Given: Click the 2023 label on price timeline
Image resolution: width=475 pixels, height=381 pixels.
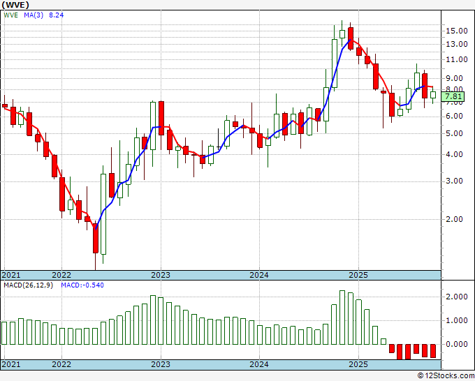Looking at the screenshot, I should tap(161, 275).
